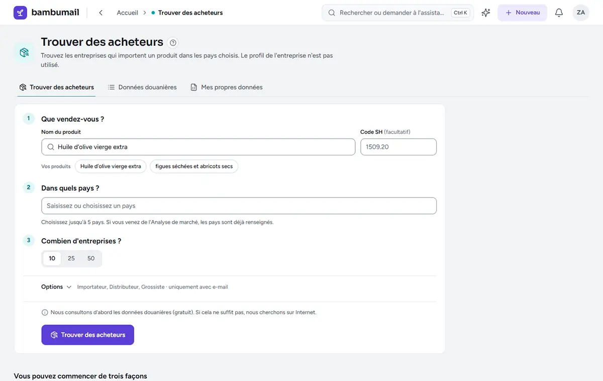Open the notifications bell

tap(559, 13)
